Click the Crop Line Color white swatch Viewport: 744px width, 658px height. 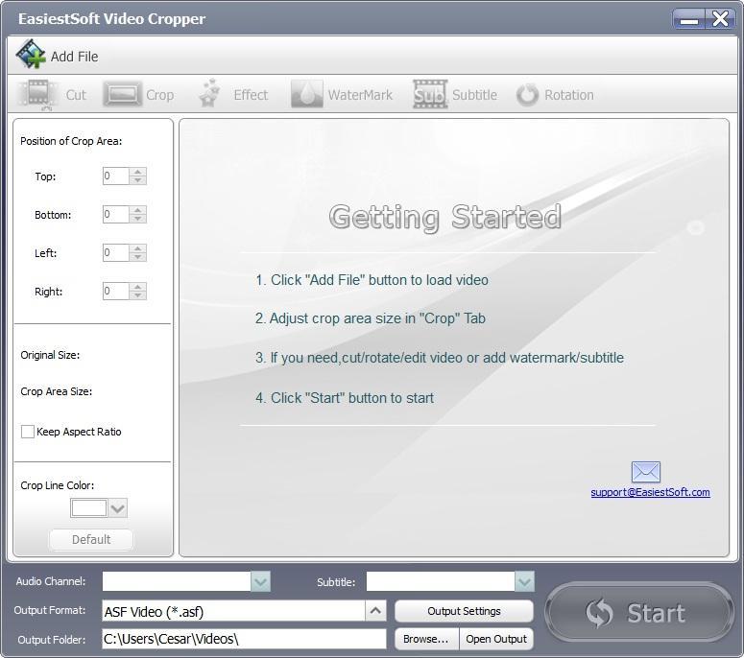click(x=88, y=508)
